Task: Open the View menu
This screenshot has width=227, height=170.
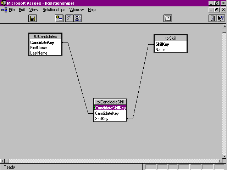Action: [34, 10]
